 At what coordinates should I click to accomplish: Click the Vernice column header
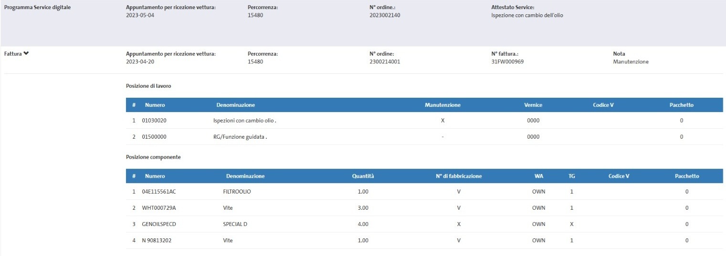(x=533, y=105)
